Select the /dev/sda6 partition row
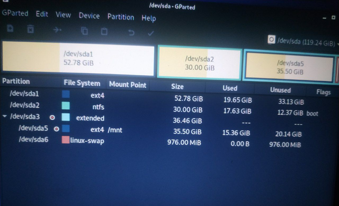Screen dimensions: 339x206 pyautogui.click(x=169, y=141)
